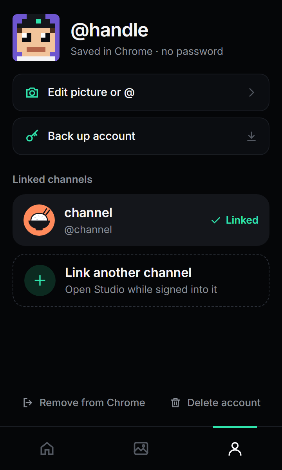
Task: Click the green camera icon
Action: point(32,92)
